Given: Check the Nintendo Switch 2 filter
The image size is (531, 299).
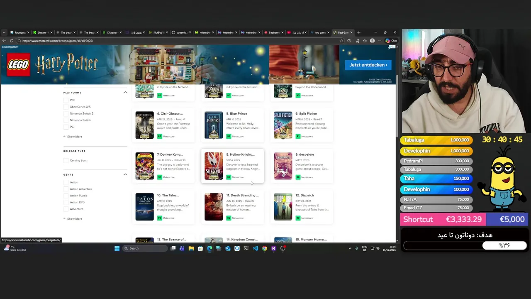Looking at the screenshot, I should [66, 113].
